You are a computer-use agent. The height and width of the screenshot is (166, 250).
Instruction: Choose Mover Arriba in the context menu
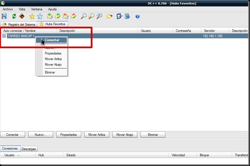(x=53, y=59)
